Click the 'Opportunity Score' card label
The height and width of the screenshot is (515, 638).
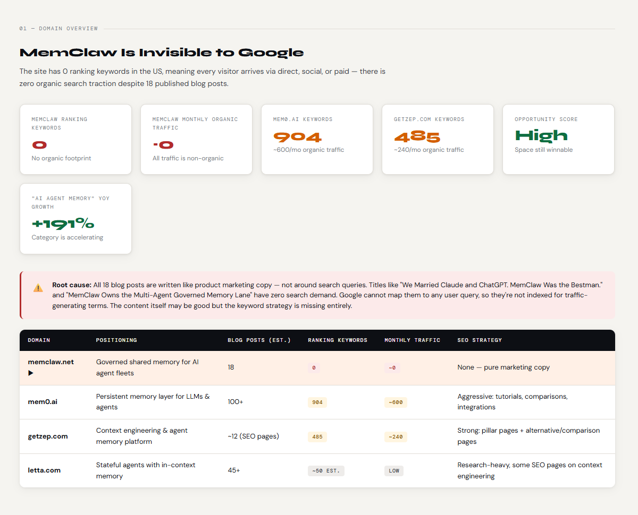pos(546,119)
